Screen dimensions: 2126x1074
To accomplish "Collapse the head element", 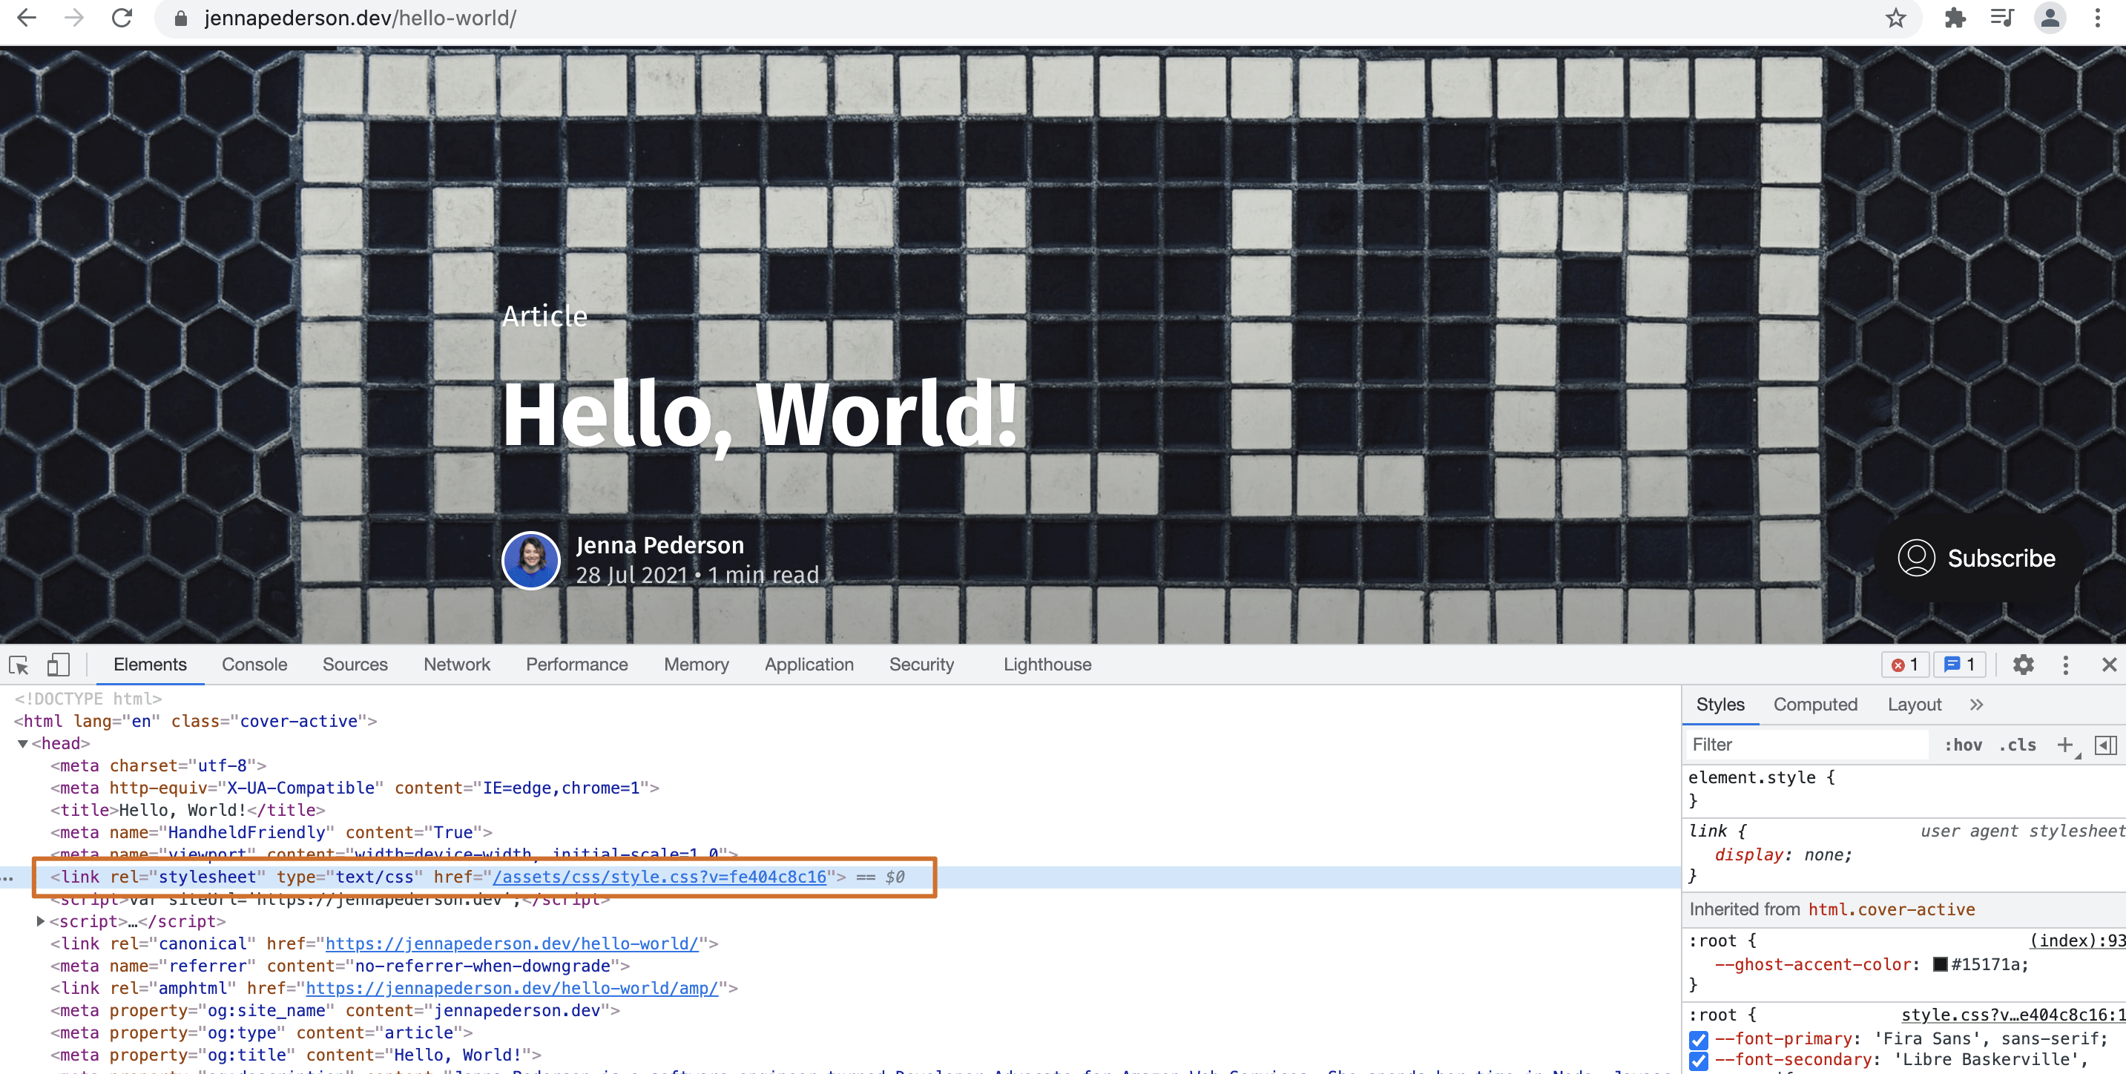I will pos(23,743).
